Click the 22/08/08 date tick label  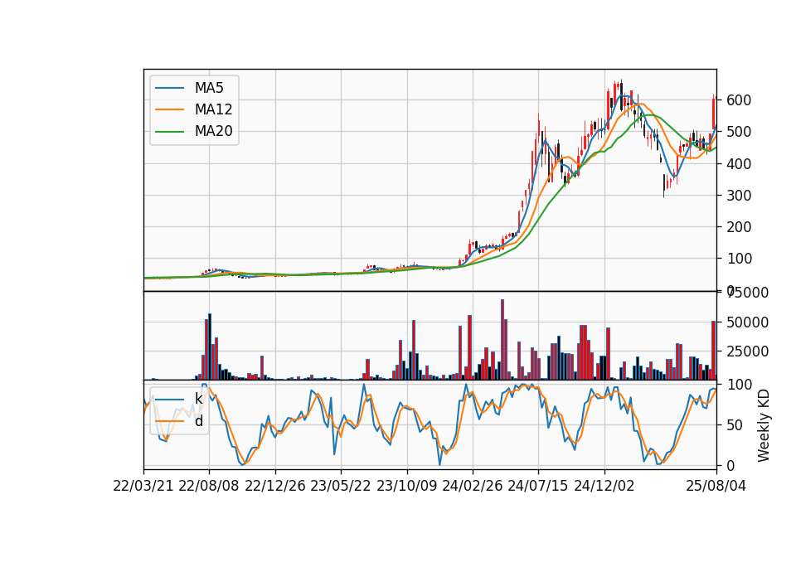[209, 486]
